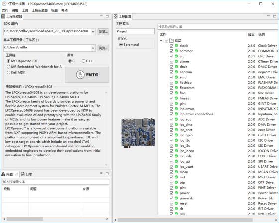Select the inputmux_connections row

click(x=218, y=114)
